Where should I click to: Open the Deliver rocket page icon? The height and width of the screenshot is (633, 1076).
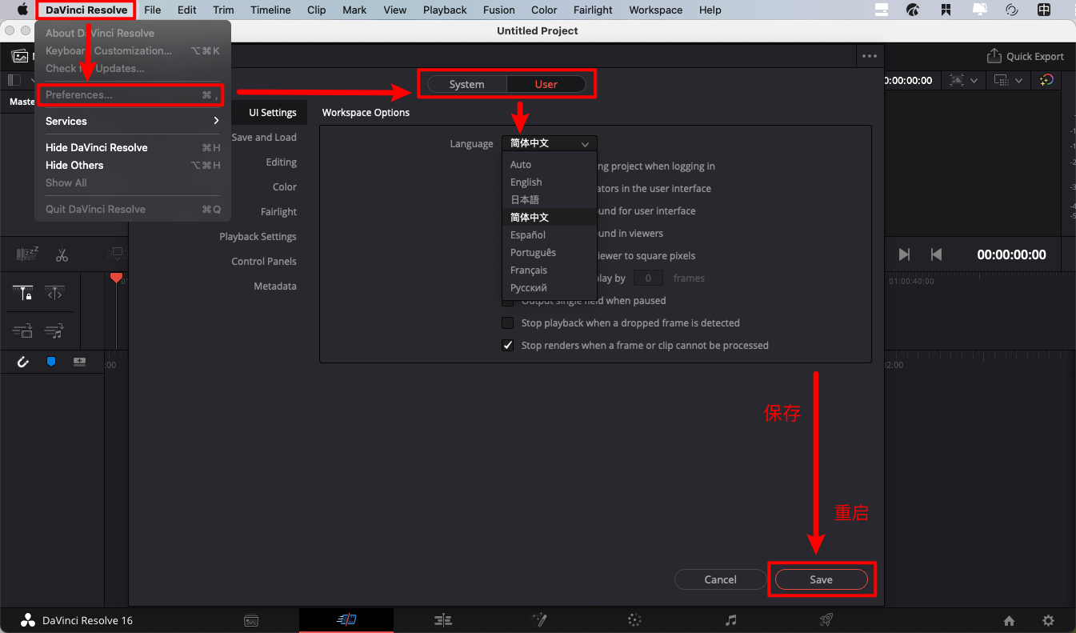click(826, 620)
